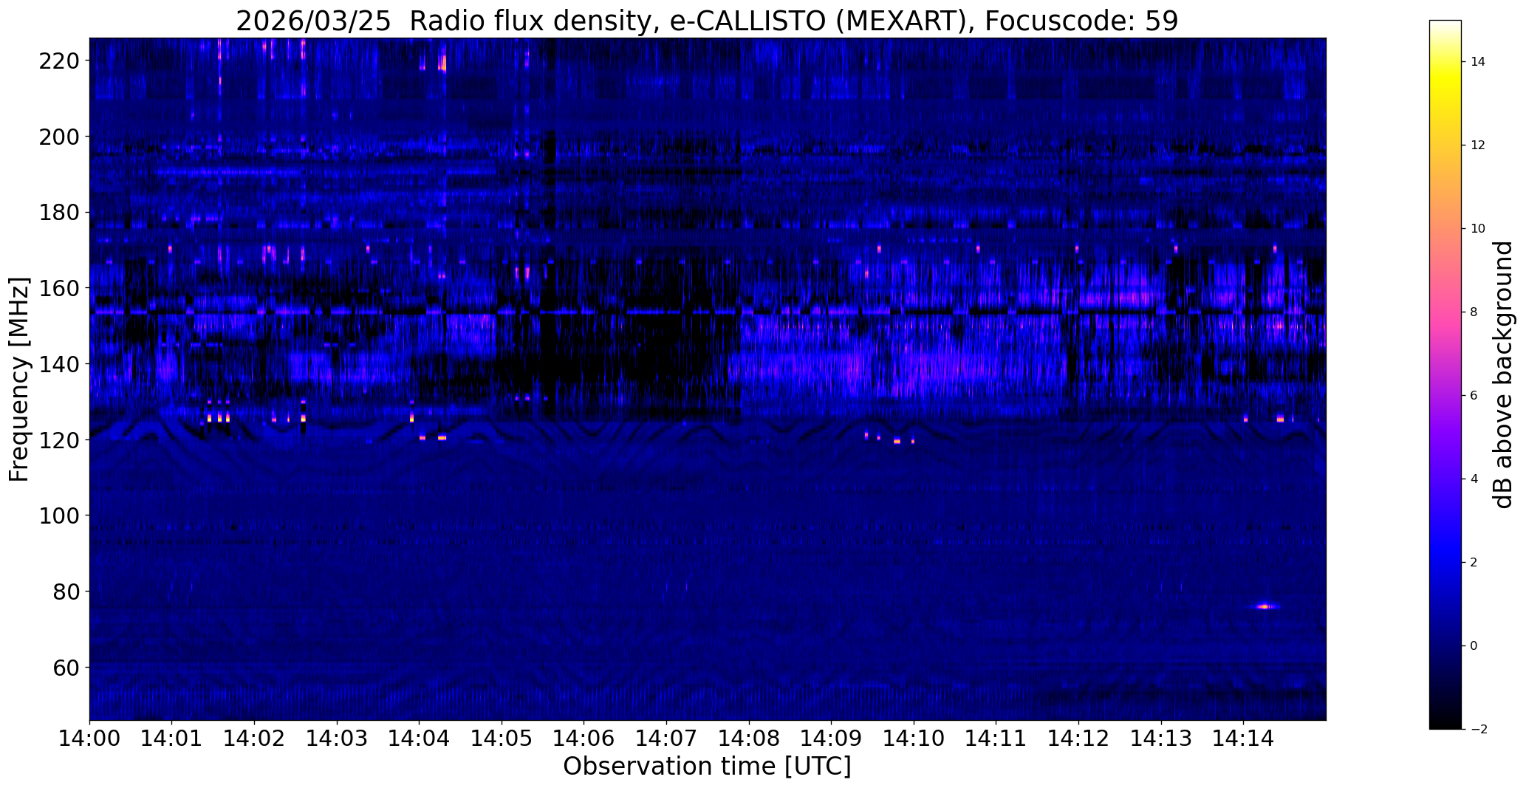Select the 14:13 time tick label
This screenshot has width=1526, height=788.
coord(1161,738)
